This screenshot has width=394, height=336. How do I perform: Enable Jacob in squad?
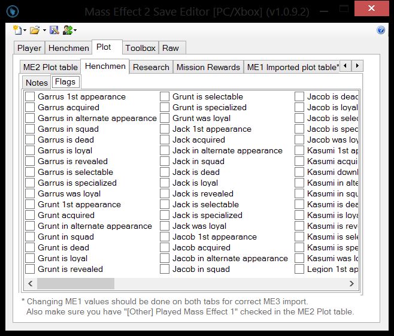coord(165,270)
